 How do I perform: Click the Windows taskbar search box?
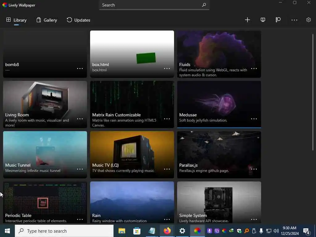(x=64, y=231)
